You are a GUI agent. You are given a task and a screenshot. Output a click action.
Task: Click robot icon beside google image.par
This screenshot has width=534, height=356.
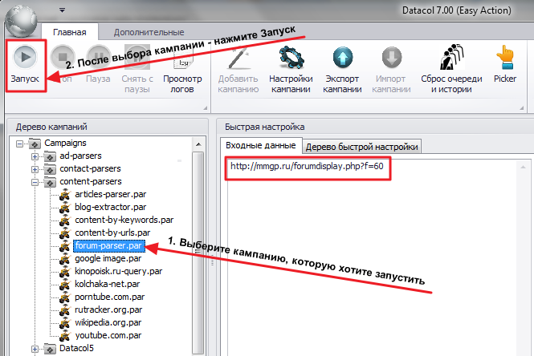point(65,259)
